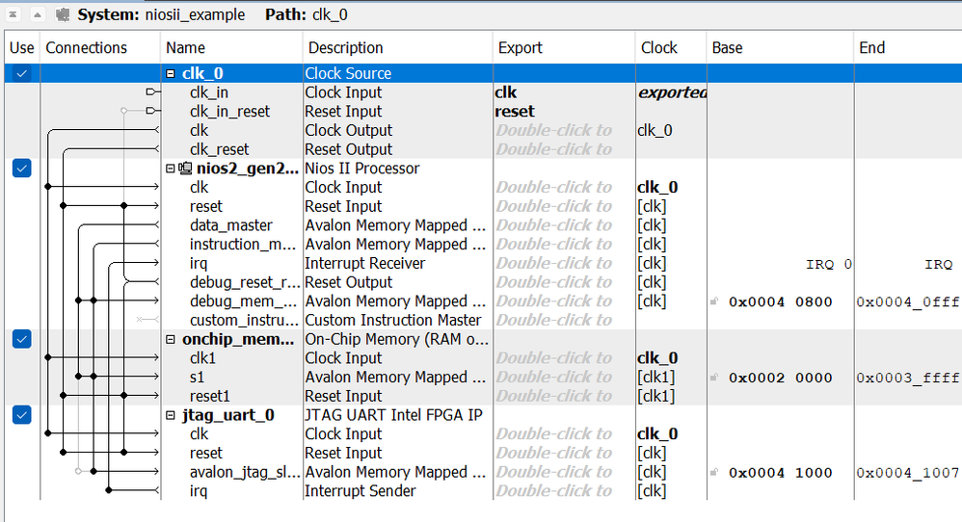Screen dimensions: 962x522
Task: Uncheck the Use checkbox for onchip_mem
Action: pyautogui.click(x=21, y=339)
